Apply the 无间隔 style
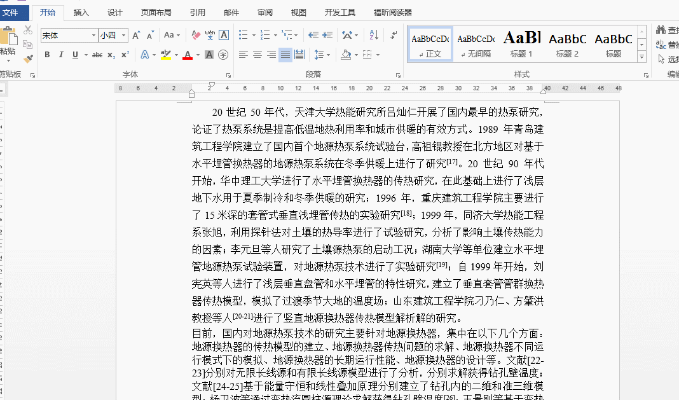 [x=476, y=44]
